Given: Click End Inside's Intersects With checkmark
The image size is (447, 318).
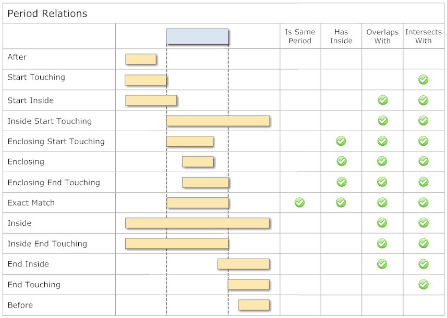Looking at the screenshot, I should (423, 264).
